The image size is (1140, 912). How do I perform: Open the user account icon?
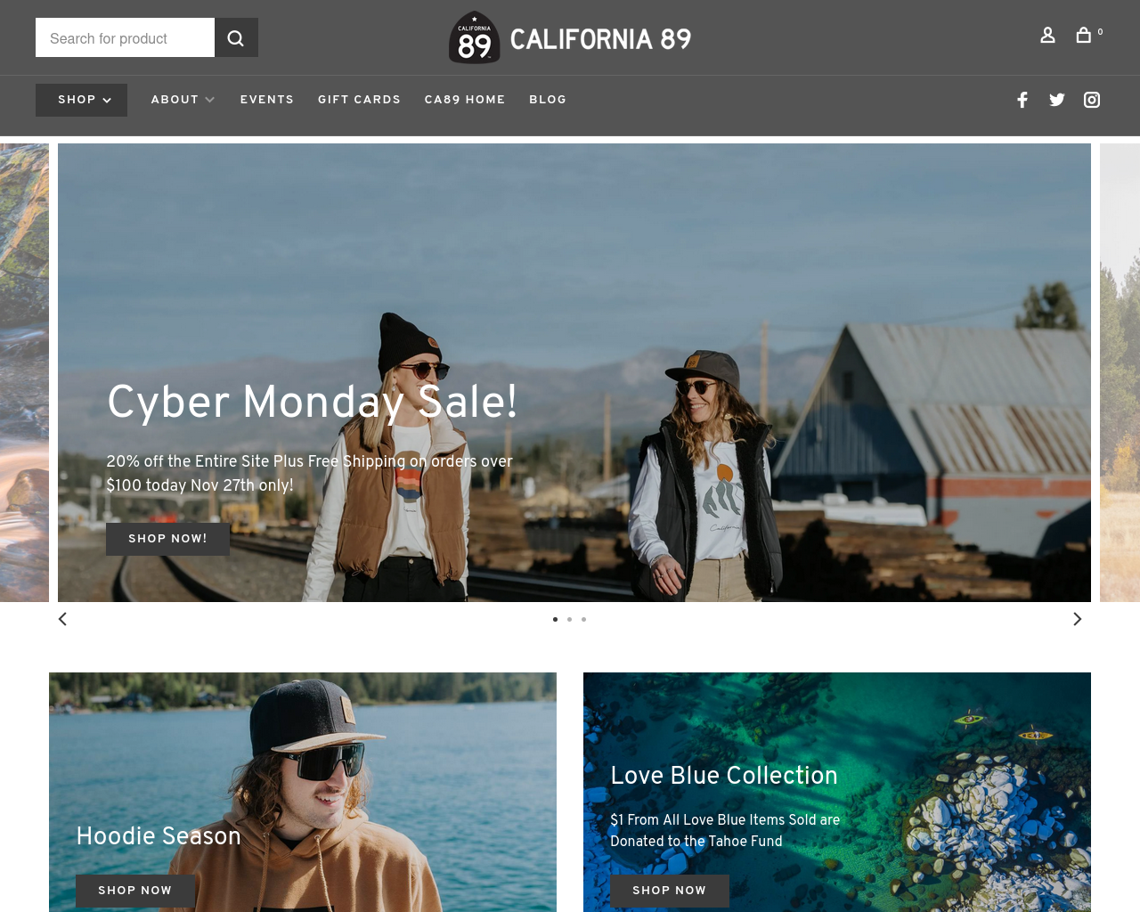[x=1047, y=35]
